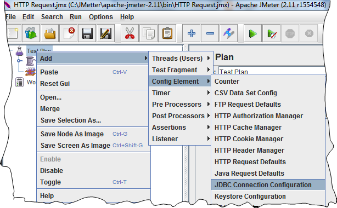Select CSV Data Set Config
337x208 pixels.
[268, 93]
